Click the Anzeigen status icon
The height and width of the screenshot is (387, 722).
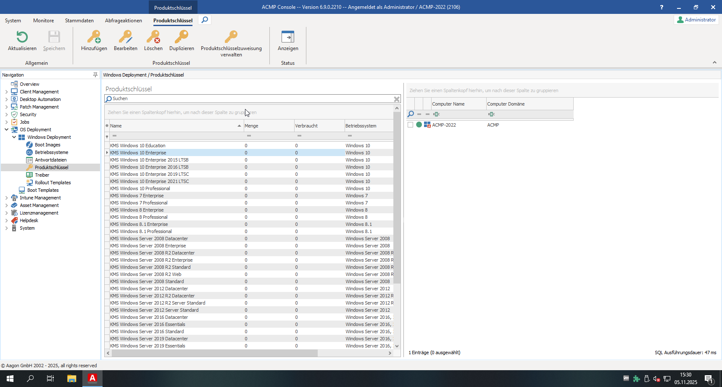[x=288, y=37]
